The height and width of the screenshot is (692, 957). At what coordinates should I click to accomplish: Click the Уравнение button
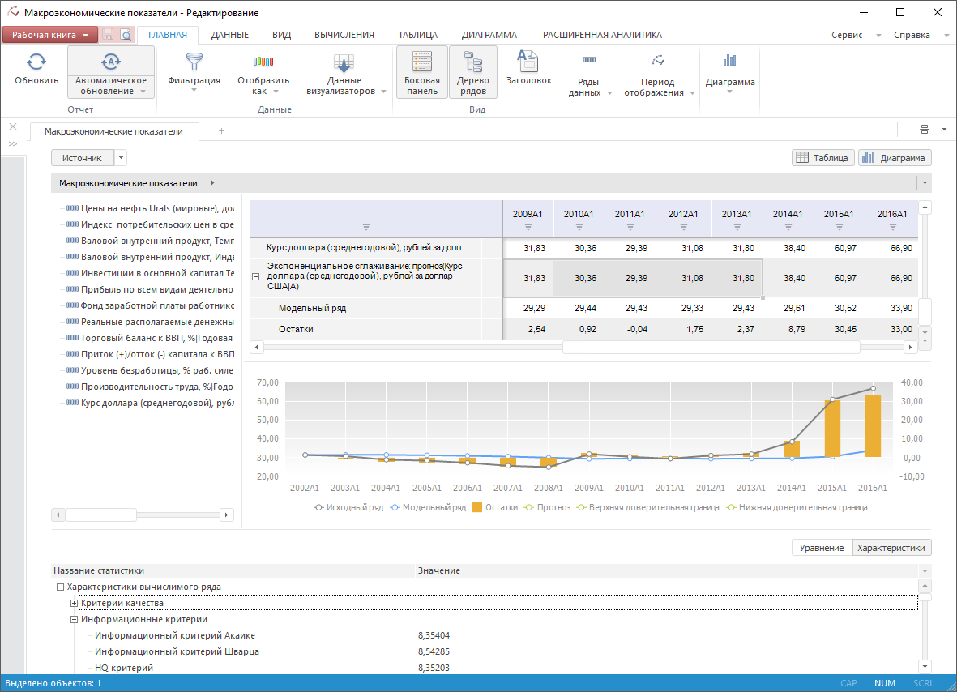(822, 548)
